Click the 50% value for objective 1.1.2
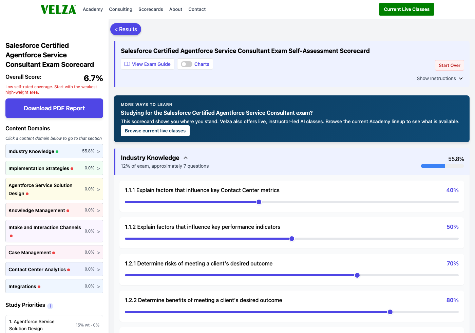Viewport: 475px width, 333px height. click(453, 227)
